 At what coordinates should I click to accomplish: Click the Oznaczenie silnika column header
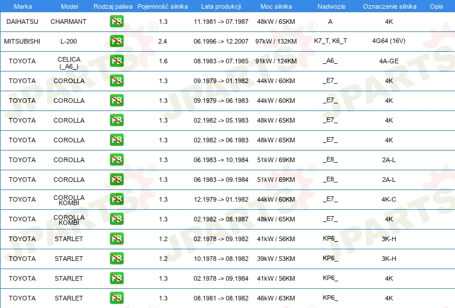tap(390, 6)
